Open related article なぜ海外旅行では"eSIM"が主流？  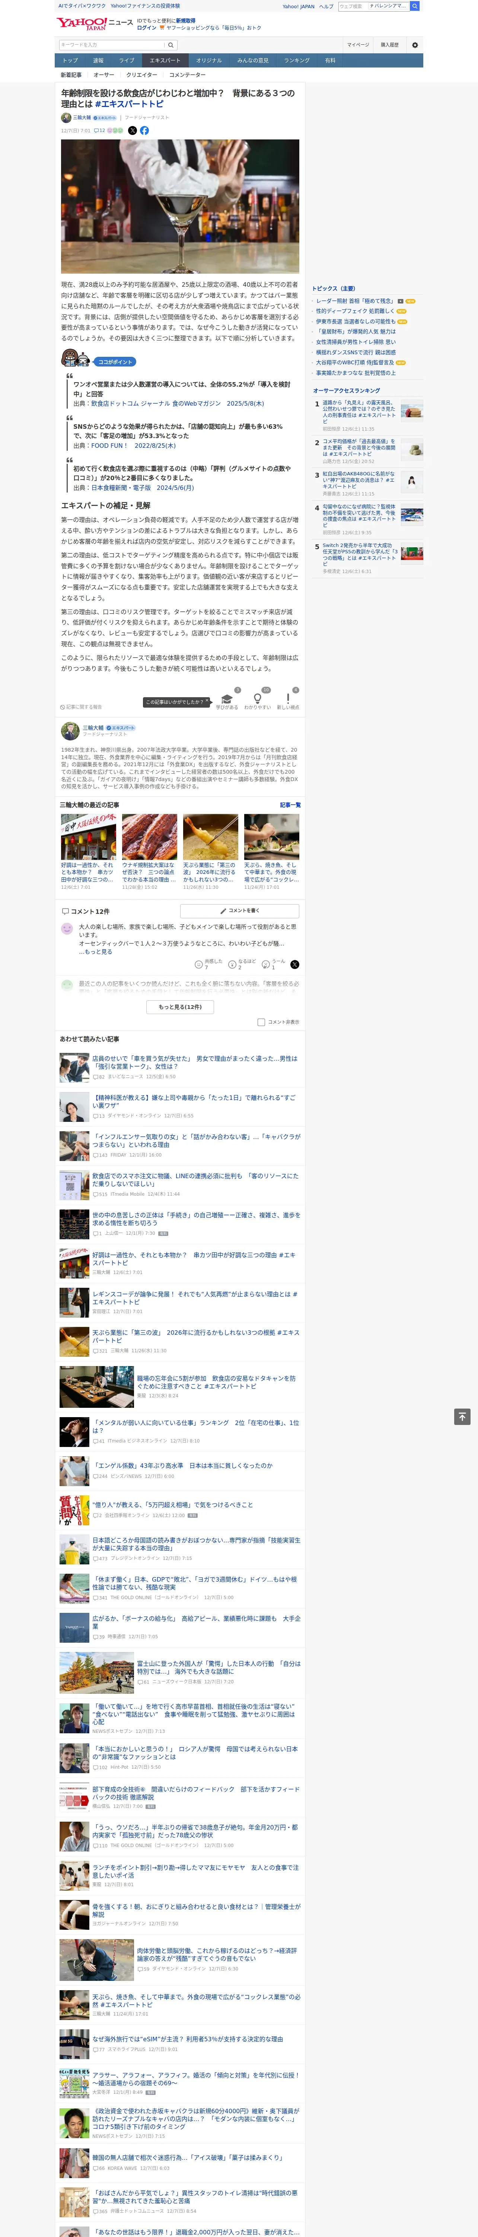(x=187, y=2039)
